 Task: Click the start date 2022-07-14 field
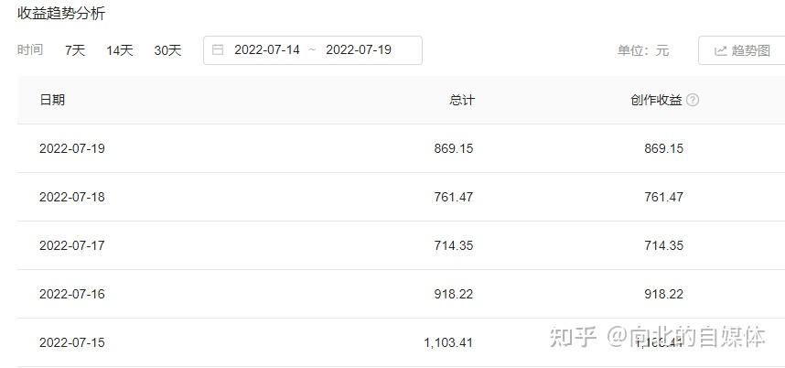pos(267,50)
